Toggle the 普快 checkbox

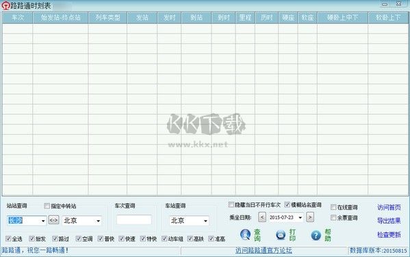click(101, 238)
